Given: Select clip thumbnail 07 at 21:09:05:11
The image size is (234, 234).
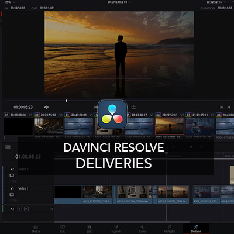Looking at the screenshot, I should click(x=200, y=126).
